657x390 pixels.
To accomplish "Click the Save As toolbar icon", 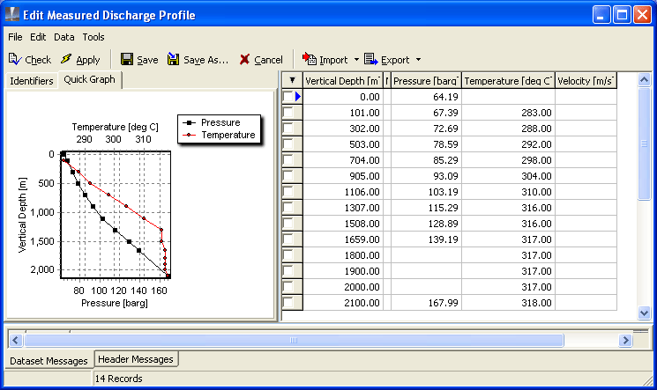I will pyautogui.click(x=173, y=60).
